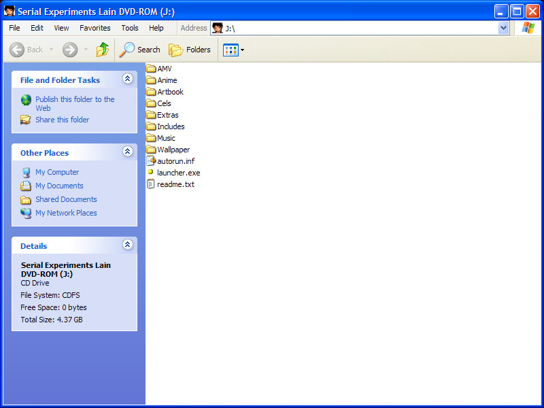The image size is (544, 408).
Task: Open the Address bar dropdown arrow
Action: pyautogui.click(x=503, y=28)
